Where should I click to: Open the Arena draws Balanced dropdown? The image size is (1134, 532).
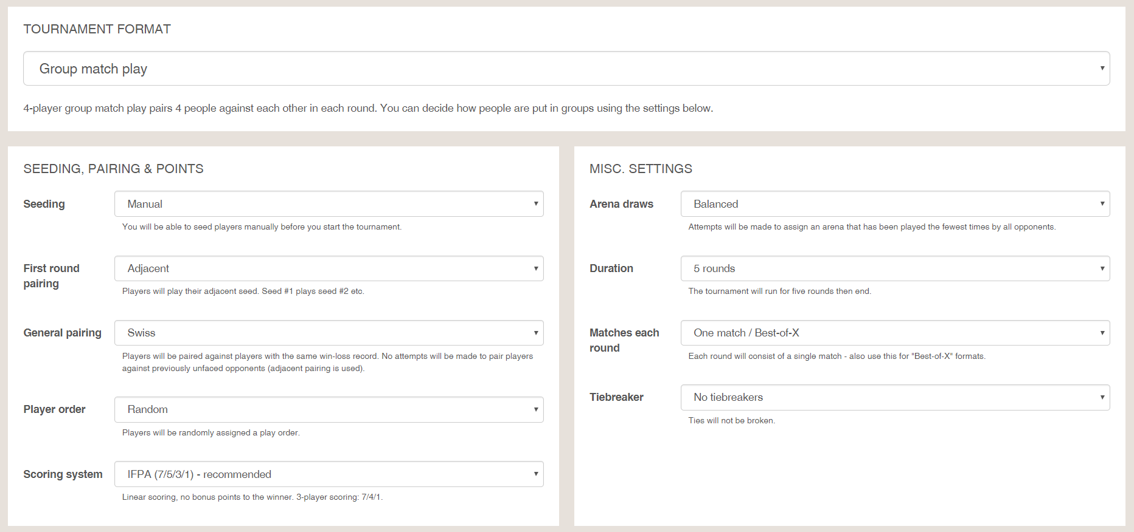tap(895, 204)
